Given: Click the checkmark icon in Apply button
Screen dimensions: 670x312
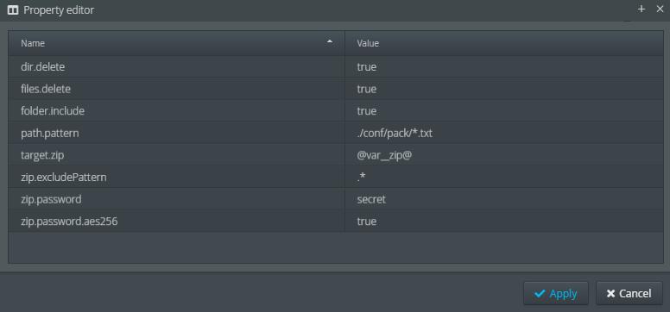Looking at the screenshot, I should 540,293.
